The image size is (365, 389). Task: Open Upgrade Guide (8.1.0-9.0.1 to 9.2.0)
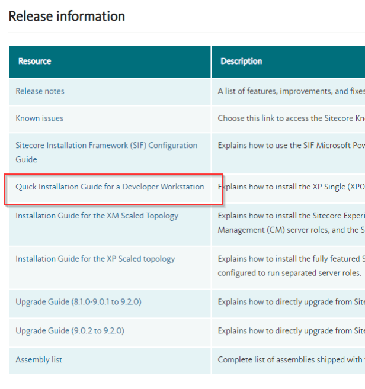click(x=78, y=303)
